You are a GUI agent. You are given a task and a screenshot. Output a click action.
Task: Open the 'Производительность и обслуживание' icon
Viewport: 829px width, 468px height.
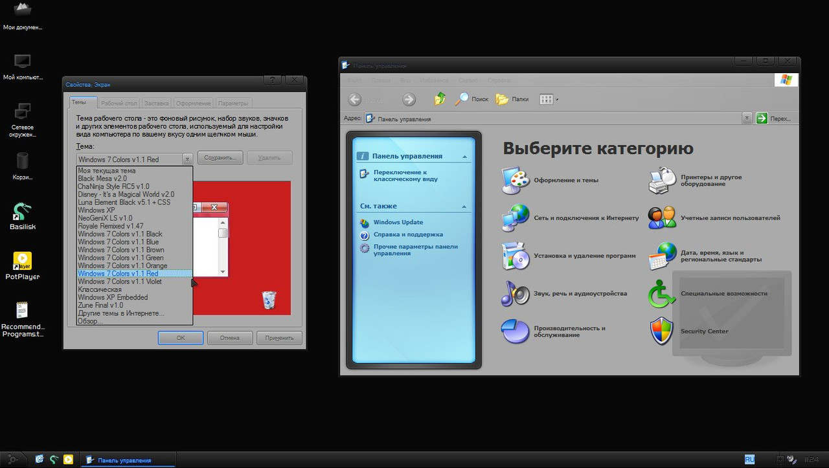pos(516,331)
